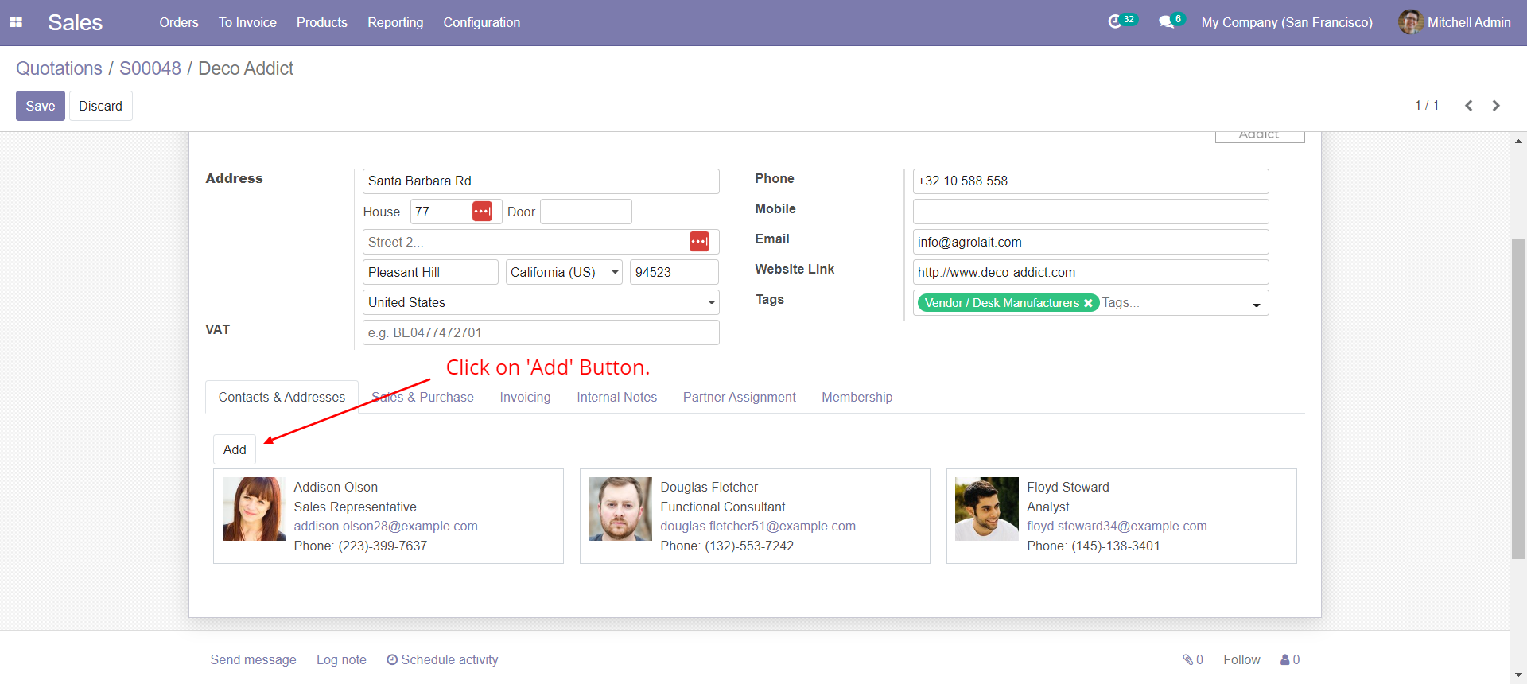Click the Add contact button
The height and width of the screenshot is (684, 1527).
point(235,449)
